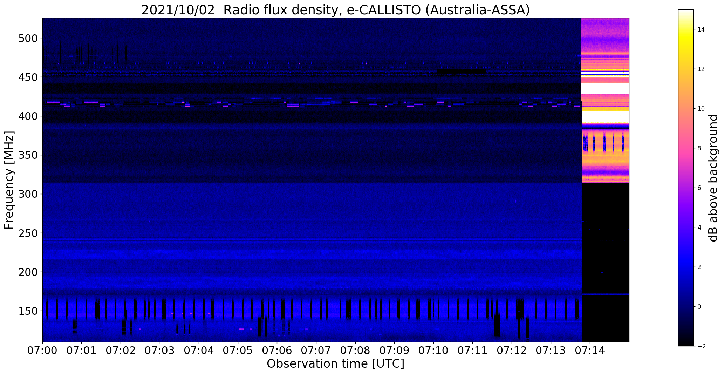
Task: Click the 07:02 time tick label
Action: click(121, 350)
